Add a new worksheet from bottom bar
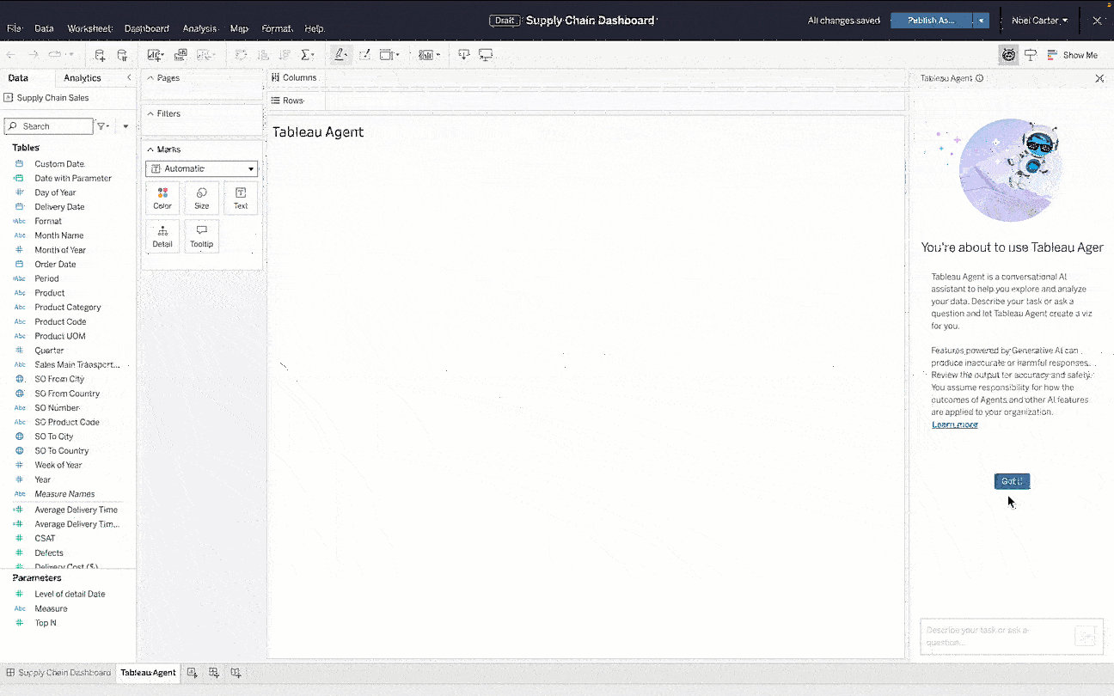 tap(193, 673)
